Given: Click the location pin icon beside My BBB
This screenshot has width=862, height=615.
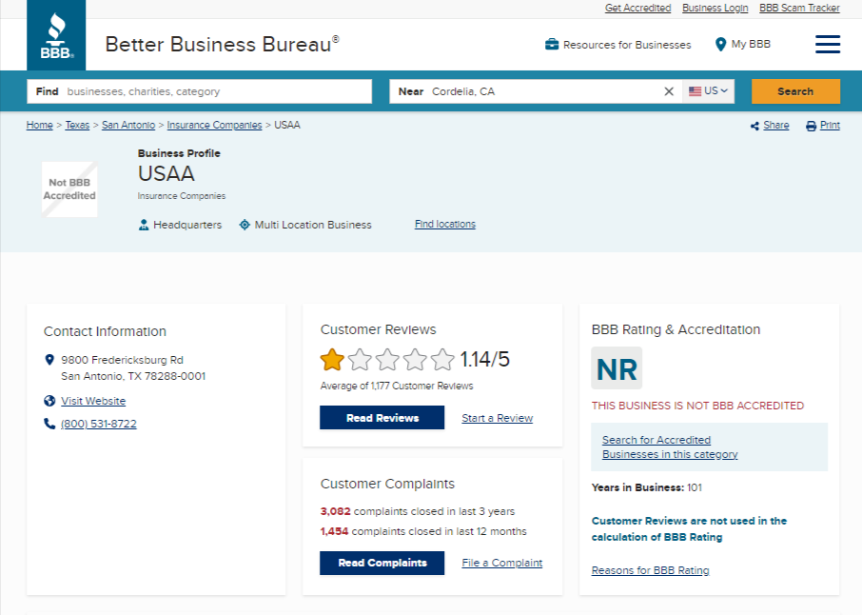Looking at the screenshot, I should coord(720,45).
